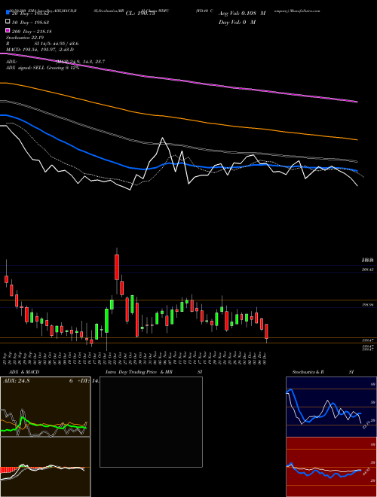Click the 'Intra Day Trading Price & MR' title
The width and height of the screenshot is (377, 497).
point(139,372)
